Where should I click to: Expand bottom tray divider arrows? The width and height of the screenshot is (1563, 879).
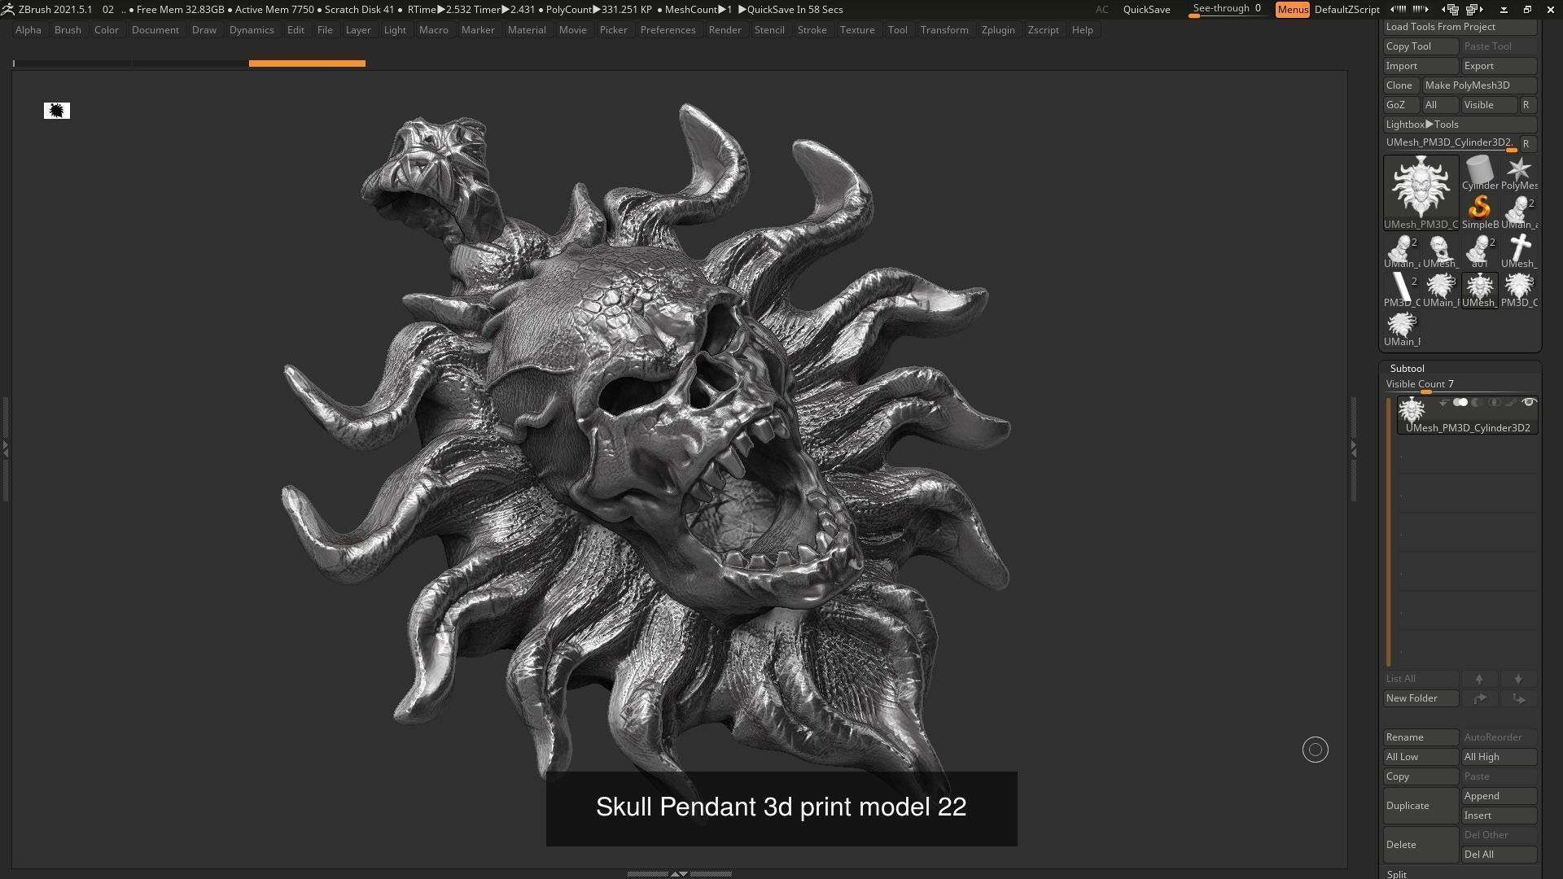pos(679,873)
